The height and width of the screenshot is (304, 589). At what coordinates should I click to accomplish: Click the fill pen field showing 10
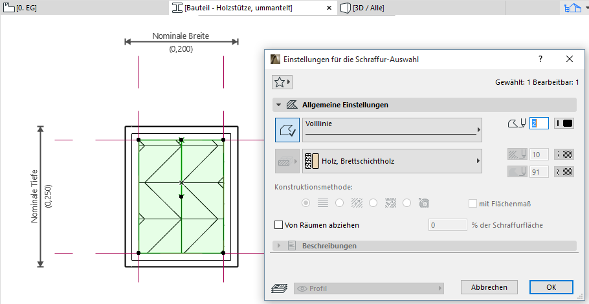[539, 154]
